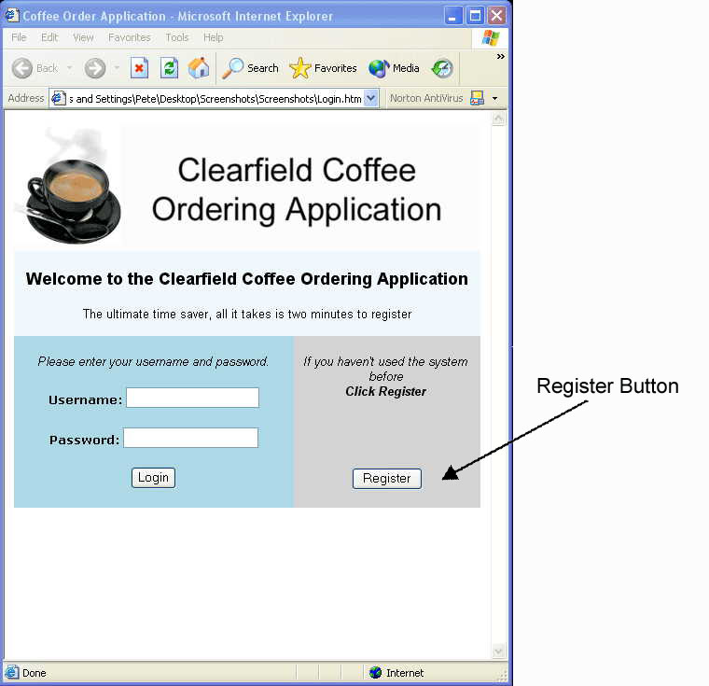
Task: Open the Media pane button
Action: (x=394, y=68)
